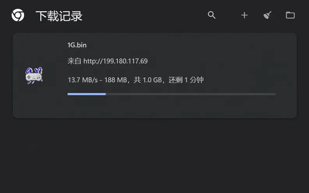The height and width of the screenshot is (193, 309).
Task: Click the 共 1.0 GB total size text
Action: [148, 80]
